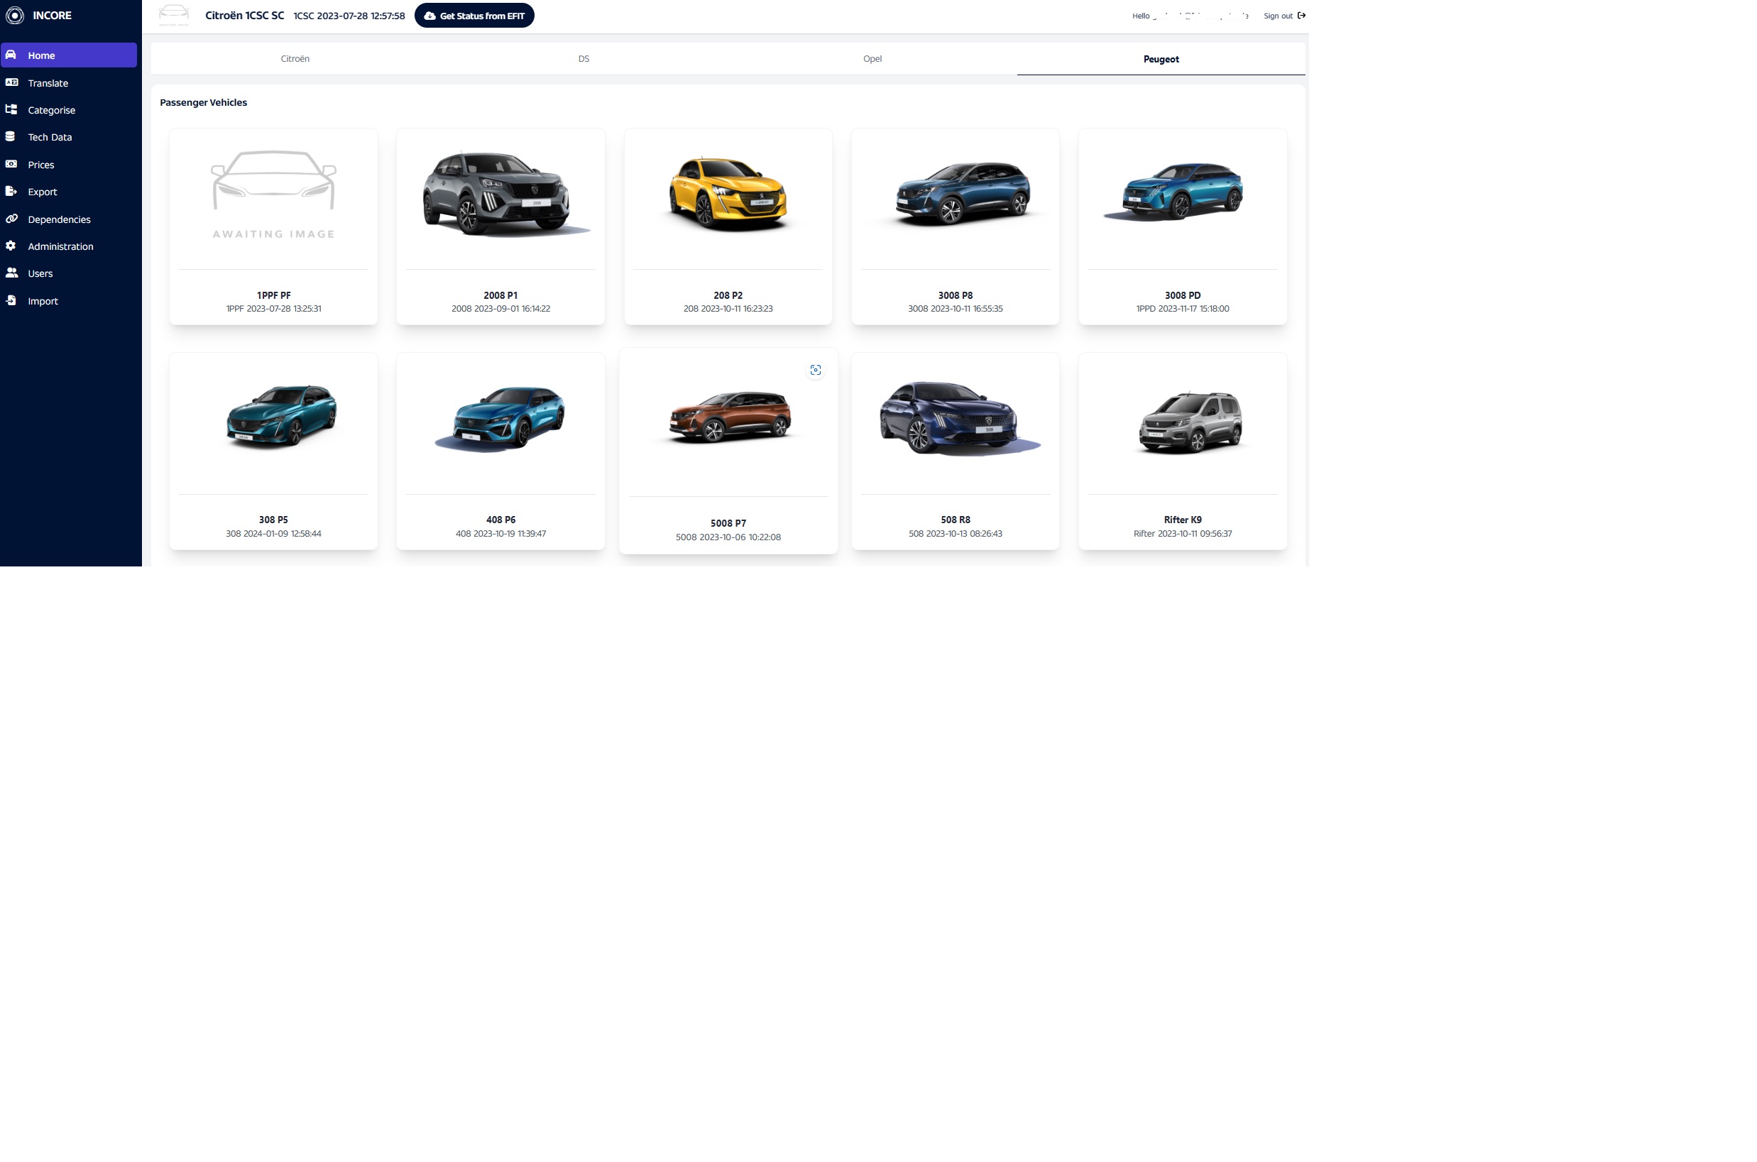This screenshot has height=1162, width=1757.
Task: Open the Administration menu item
Action: pos(69,246)
